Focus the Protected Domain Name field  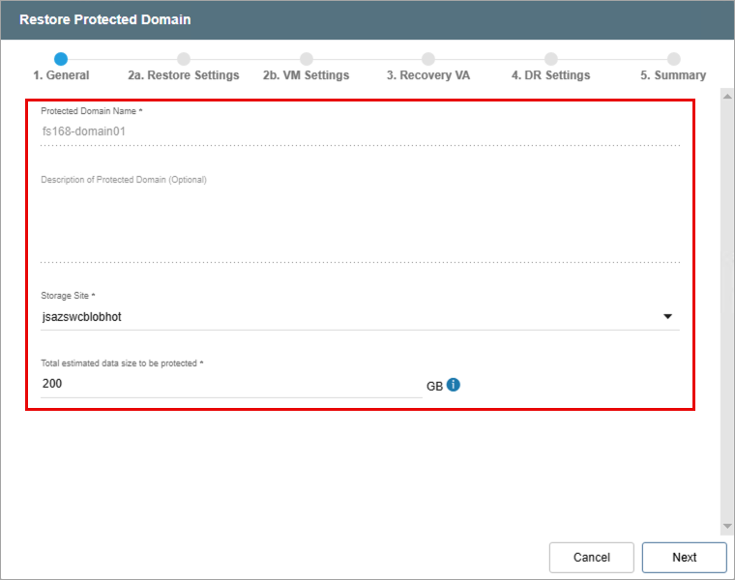(x=358, y=131)
